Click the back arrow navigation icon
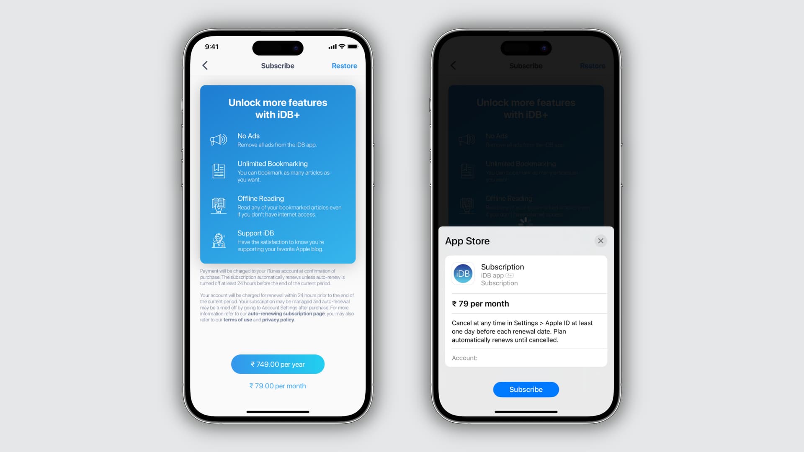This screenshot has height=452, width=804. pos(204,65)
